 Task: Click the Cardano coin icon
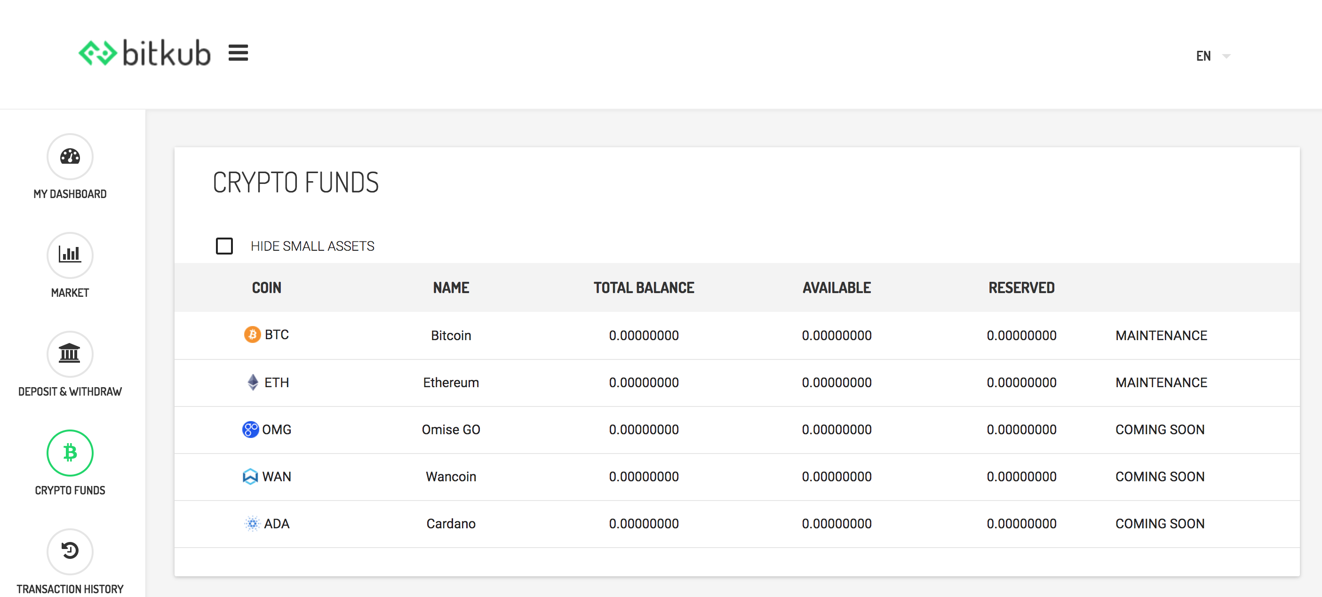[x=252, y=524]
